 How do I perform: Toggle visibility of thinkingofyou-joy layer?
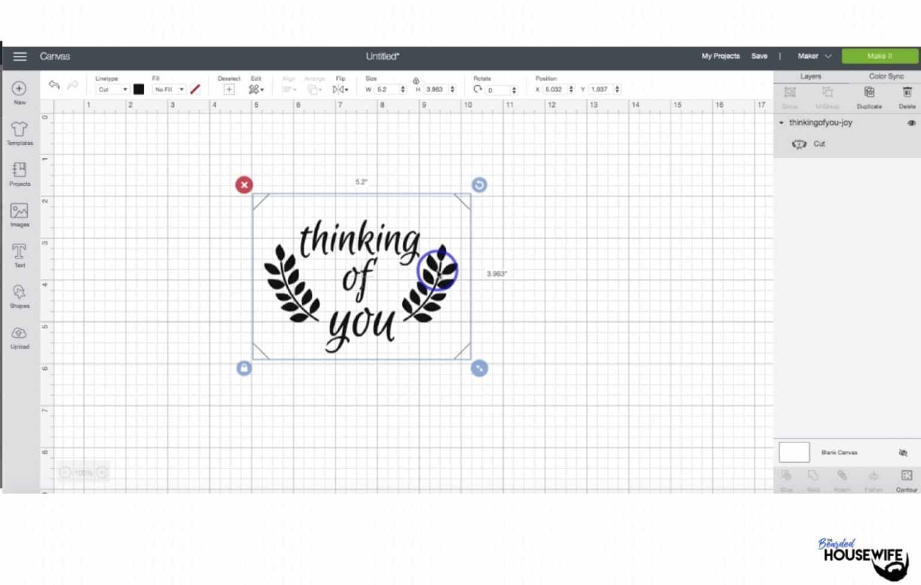point(911,122)
